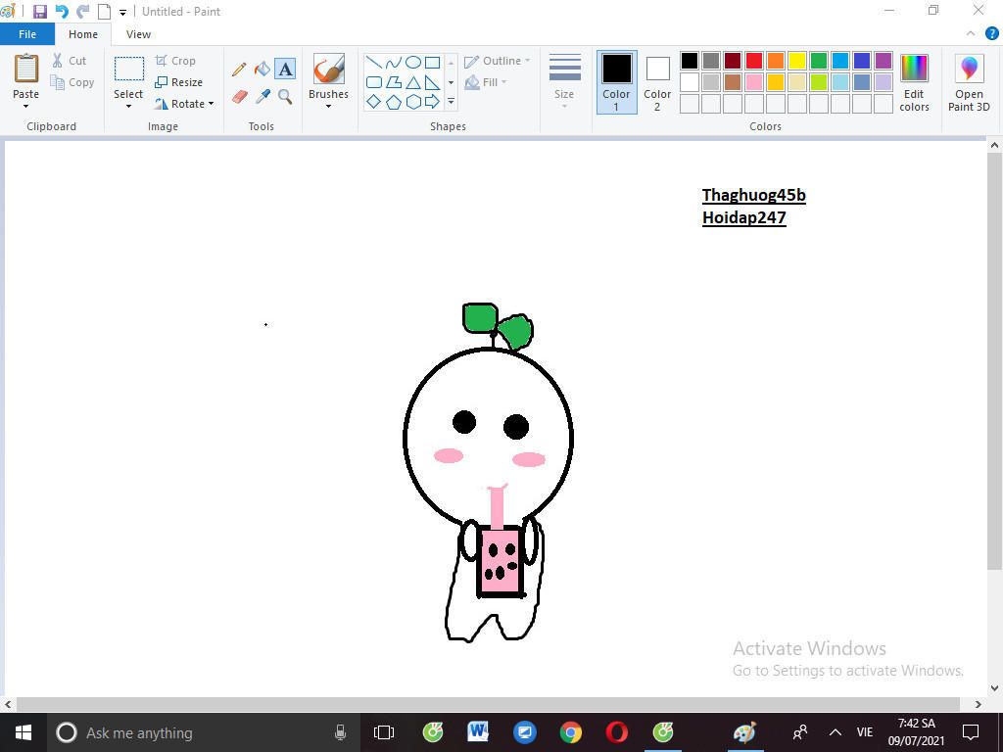Select the Rounded rectangle shape
The height and width of the screenshot is (752, 1003).
(x=374, y=82)
